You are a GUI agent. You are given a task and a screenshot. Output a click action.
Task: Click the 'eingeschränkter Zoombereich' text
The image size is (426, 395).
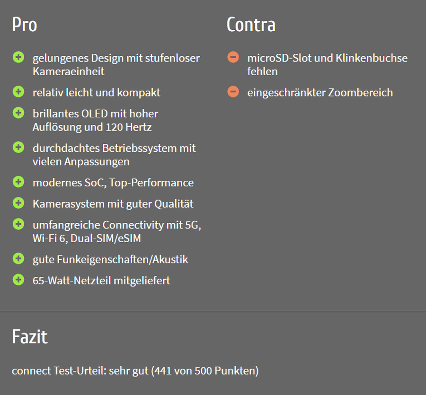click(x=320, y=93)
